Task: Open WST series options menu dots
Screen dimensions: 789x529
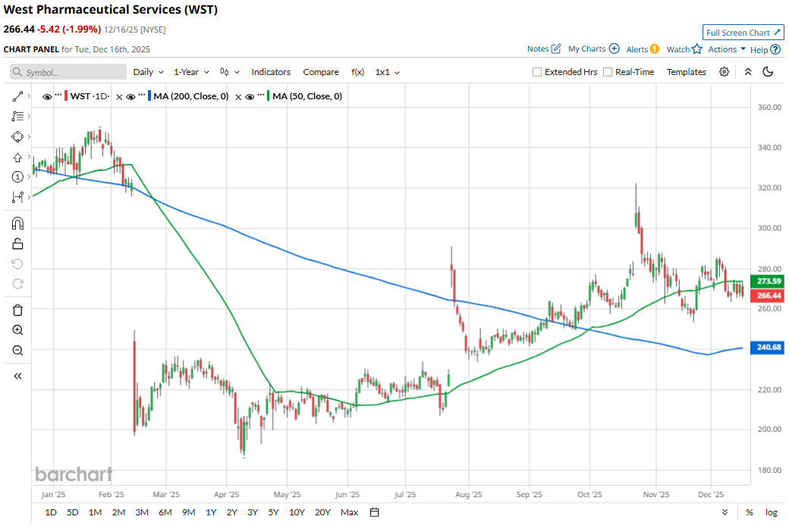Action: (58, 95)
